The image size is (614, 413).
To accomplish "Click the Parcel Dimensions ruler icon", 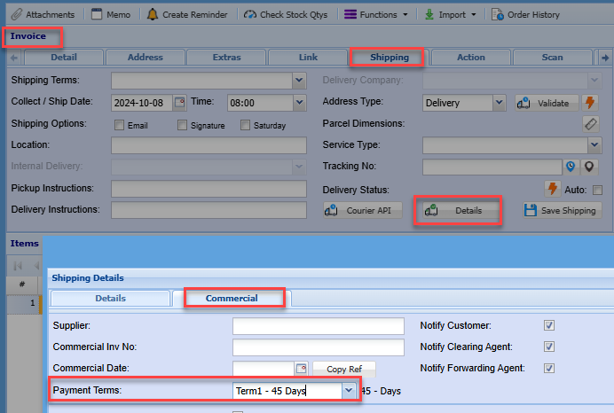I will pyautogui.click(x=590, y=124).
